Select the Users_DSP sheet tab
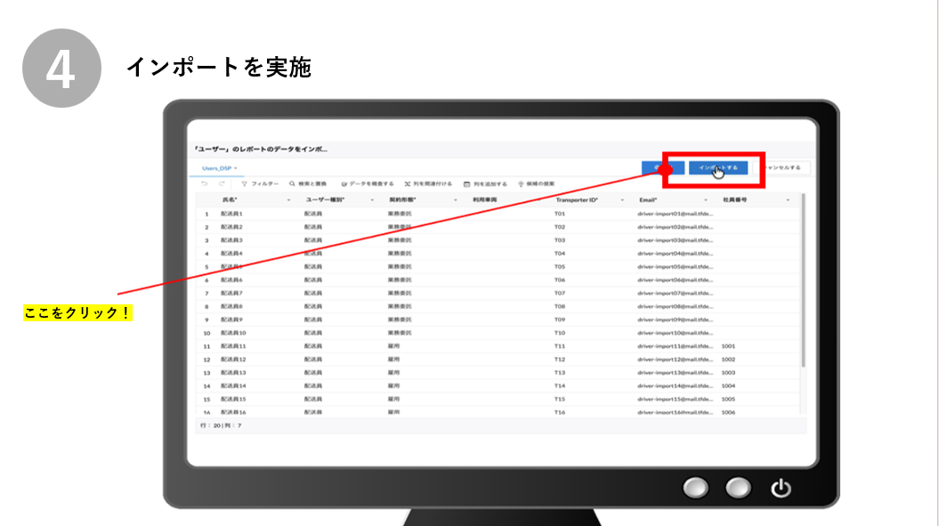This screenshot has width=939, height=526. click(x=219, y=167)
